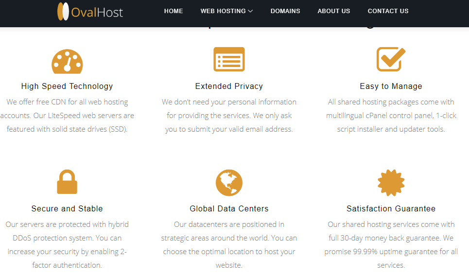The height and width of the screenshot is (276, 469).
Task: Click the OvalHost logo
Action: (x=90, y=11)
